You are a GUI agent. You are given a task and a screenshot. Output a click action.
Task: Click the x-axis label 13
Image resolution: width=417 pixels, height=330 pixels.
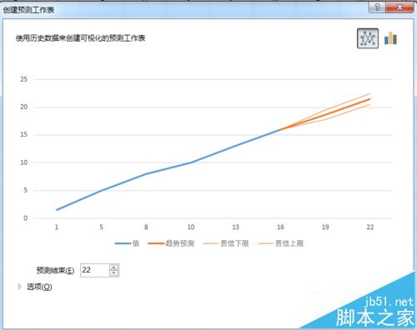coord(235,227)
